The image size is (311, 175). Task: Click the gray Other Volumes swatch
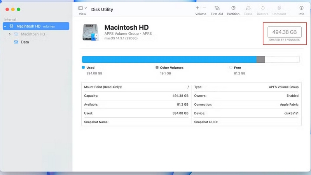(x=157, y=67)
